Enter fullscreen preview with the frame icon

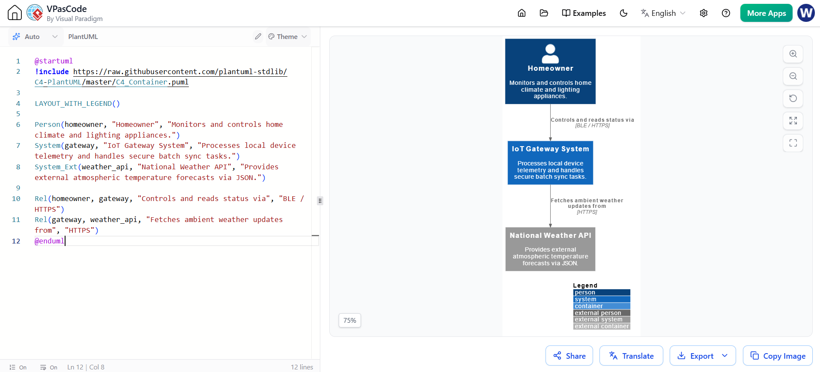point(793,143)
